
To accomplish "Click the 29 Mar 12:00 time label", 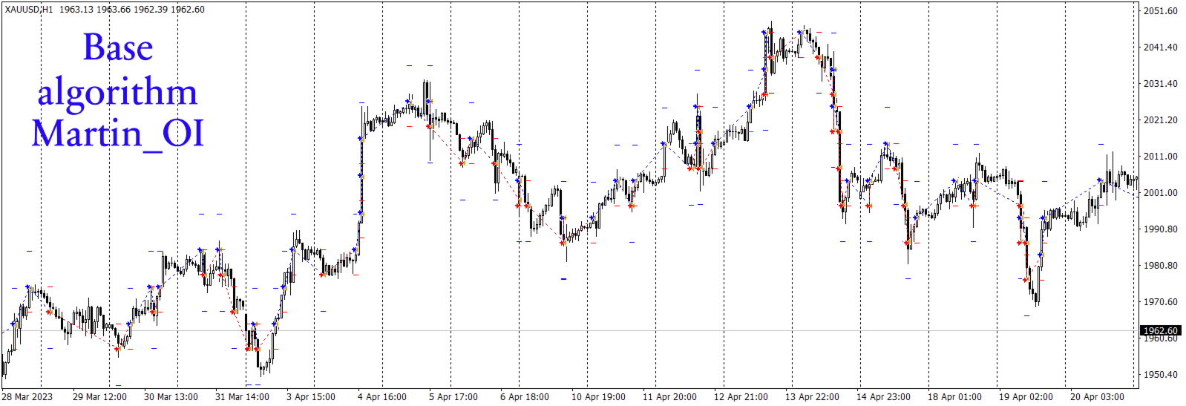I will pyautogui.click(x=99, y=397).
